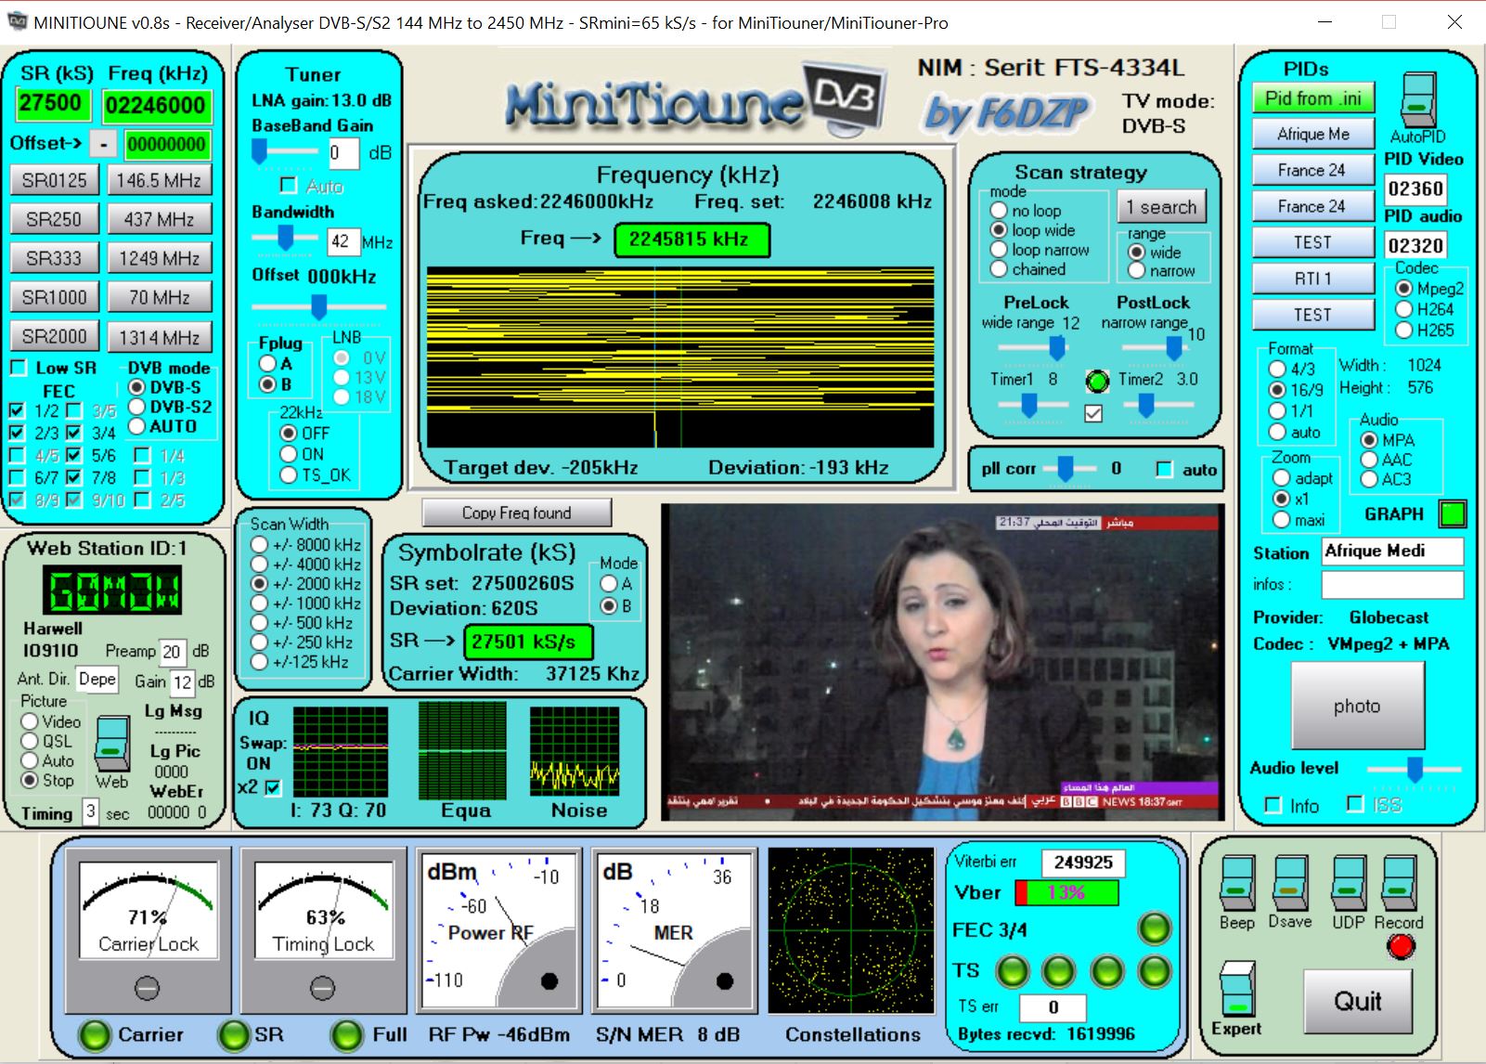Flip the Beep toggle switch
The image size is (1486, 1064).
(1237, 883)
